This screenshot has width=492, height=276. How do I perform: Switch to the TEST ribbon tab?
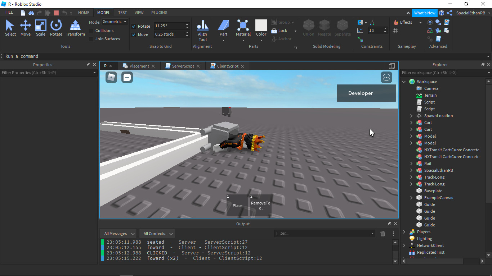pos(122,12)
